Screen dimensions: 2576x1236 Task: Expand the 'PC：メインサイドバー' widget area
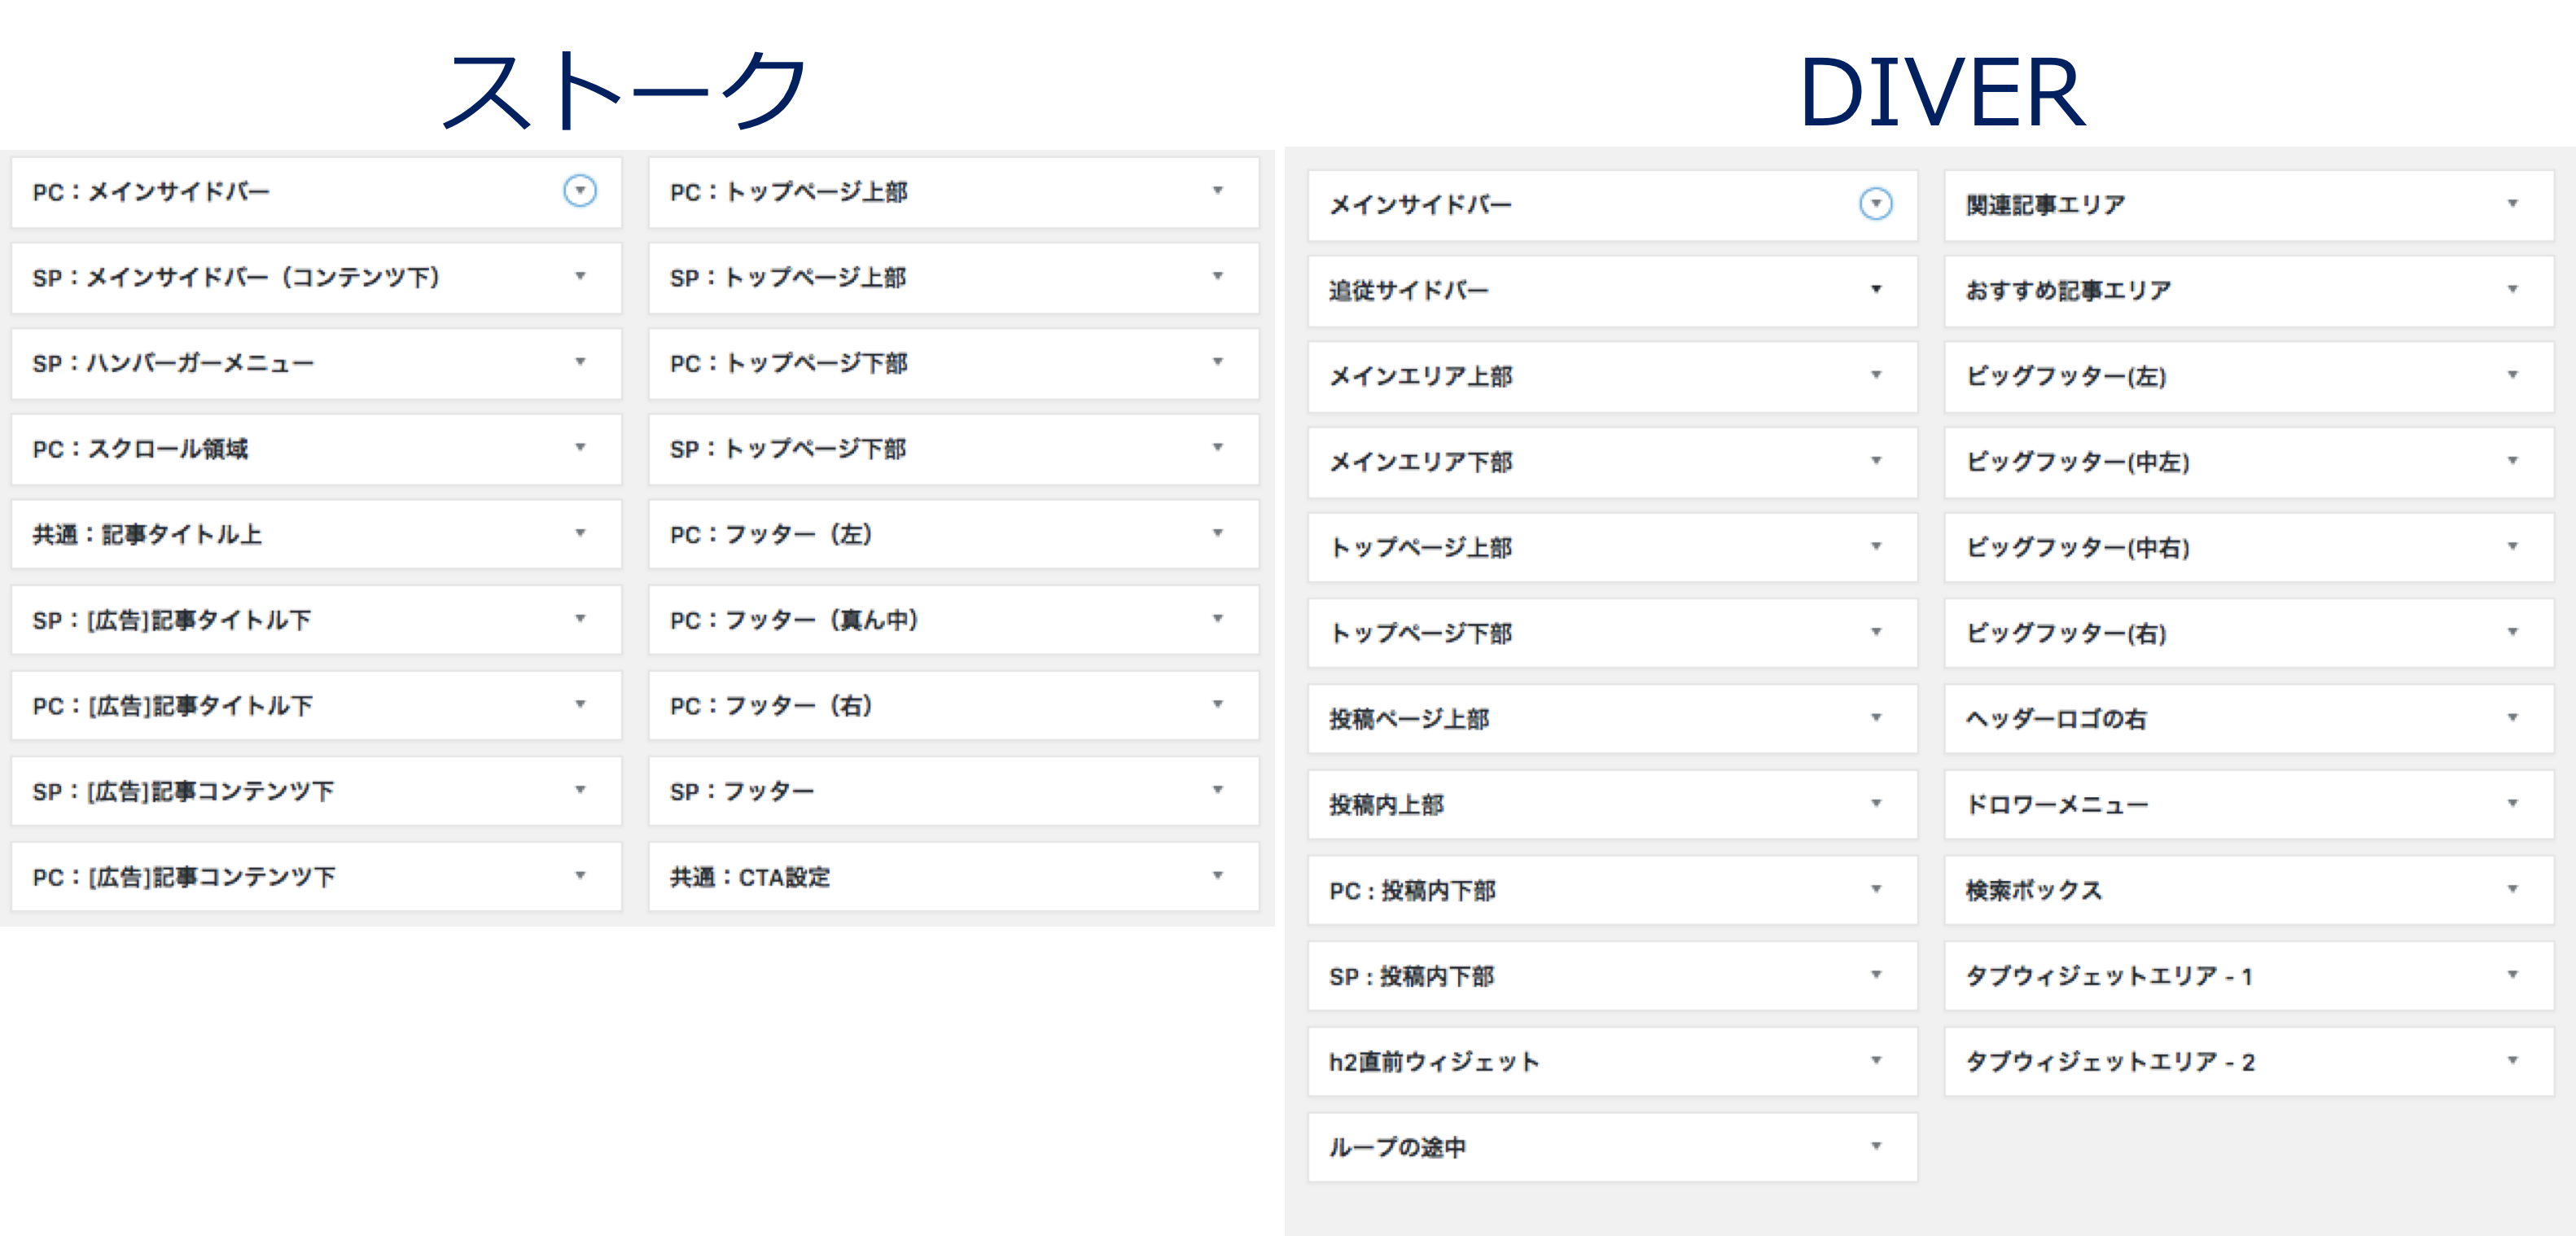580,190
